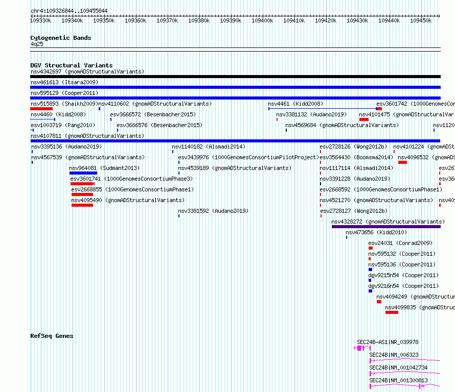Click esv2728126 (Wong2012b) label

click(x=353, y=146)
